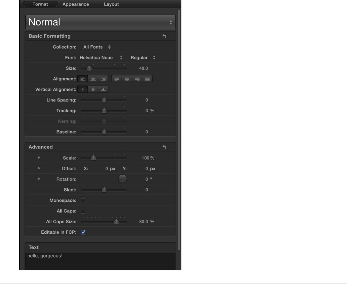Click the Size value 48.0
This screenshot has width=347, height=284.
pos(143,68)
